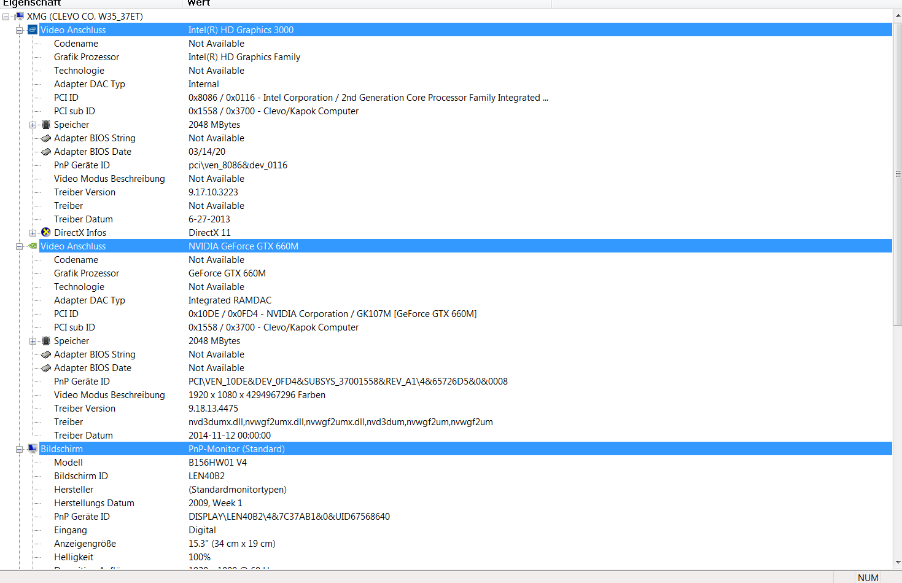902x583 pixels.
Task: Click the memory chip icon for Intel Speicher
Action: pyautogui.click(x=46, y=125)
